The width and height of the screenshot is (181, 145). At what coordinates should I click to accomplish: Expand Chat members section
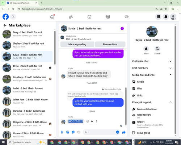[152, 68]
